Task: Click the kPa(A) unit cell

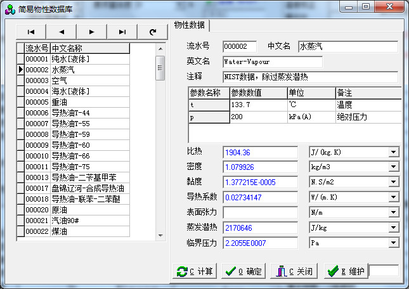Action: point(312,117)
